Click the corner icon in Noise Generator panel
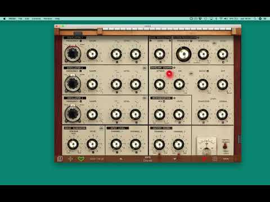 point(101,128)
